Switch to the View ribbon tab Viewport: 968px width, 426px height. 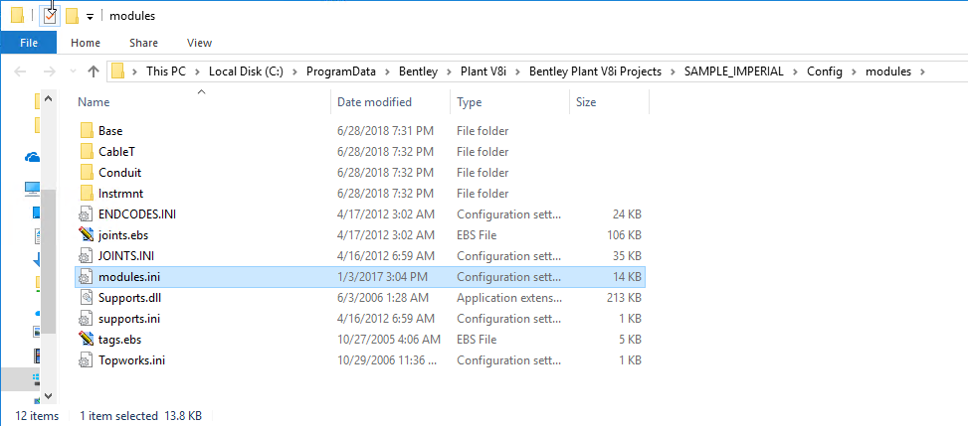pos(199,43)
